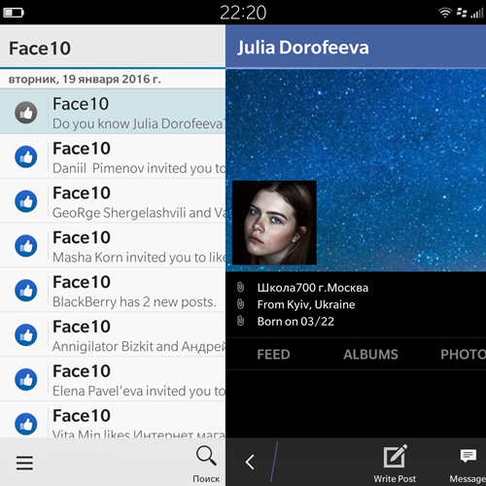Open 'BlackBerry has 2 new posts.' notification
The height and width of the screenshot is (486, 486).
pos(113,290)
